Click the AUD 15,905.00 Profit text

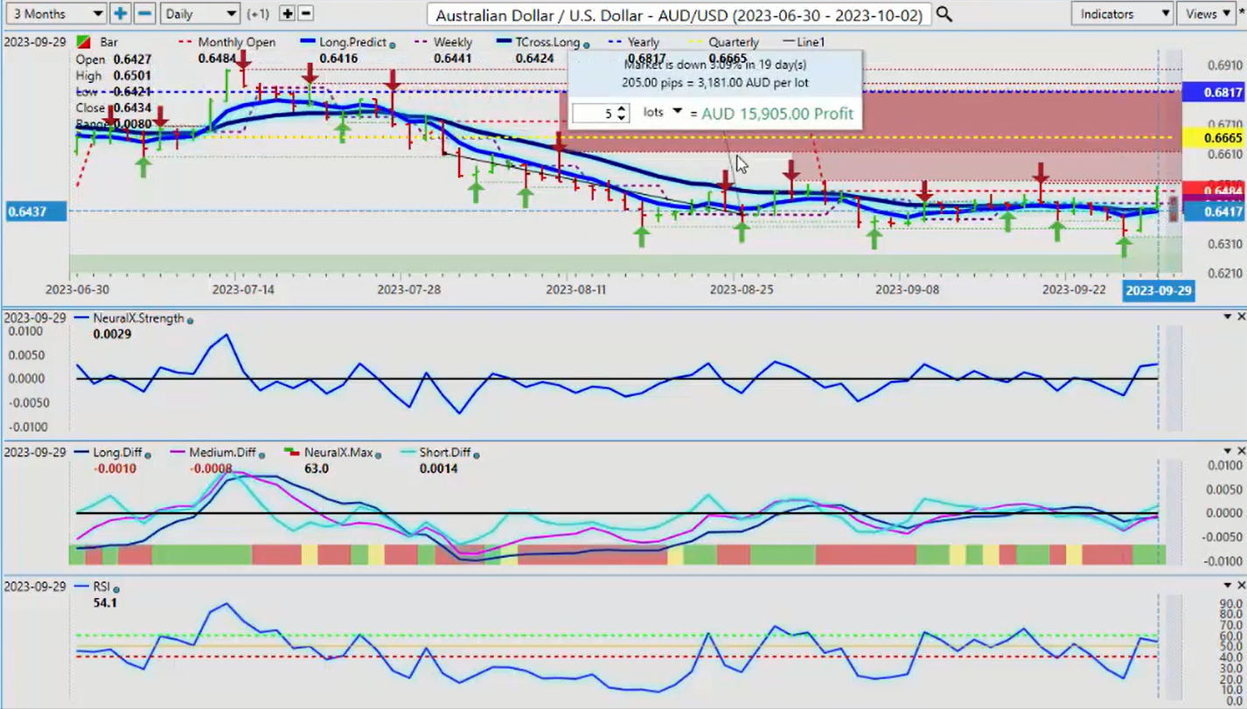(x=777, y=114)
